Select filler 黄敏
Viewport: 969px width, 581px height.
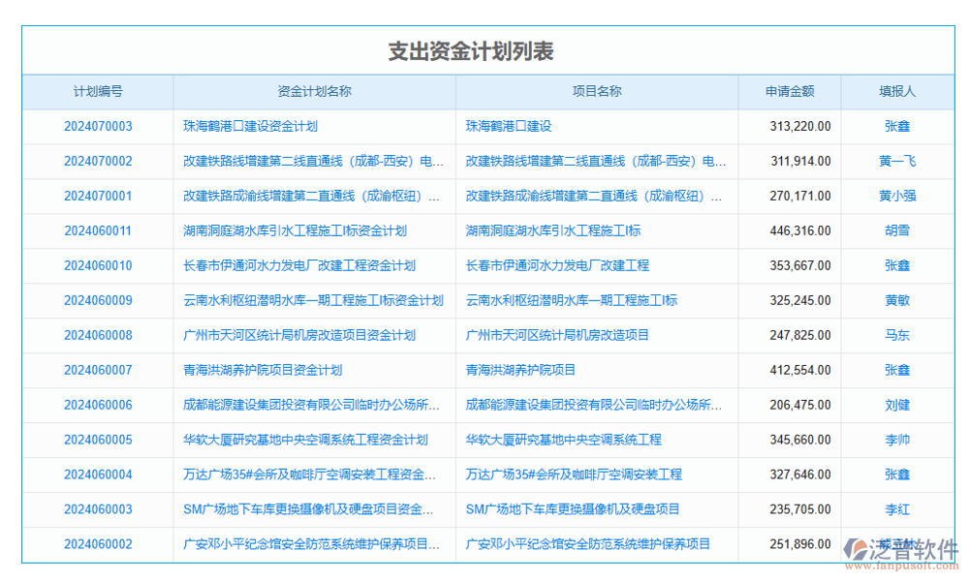click(896, 300)
